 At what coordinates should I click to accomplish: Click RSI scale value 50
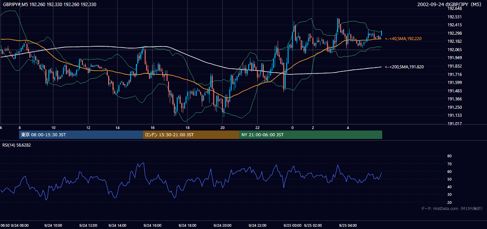coord(449,179)
